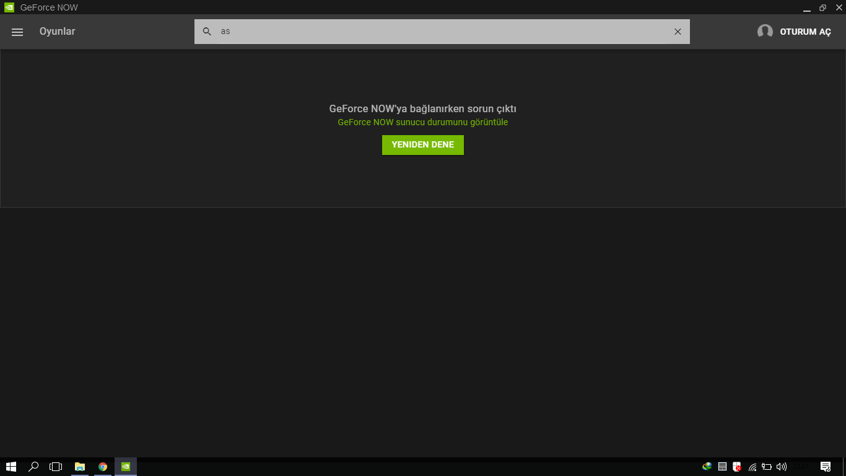This screenshot has height=476, width=846.
Task: Click the GeForce NOW title bar text
Action: [x=49, y=7]
